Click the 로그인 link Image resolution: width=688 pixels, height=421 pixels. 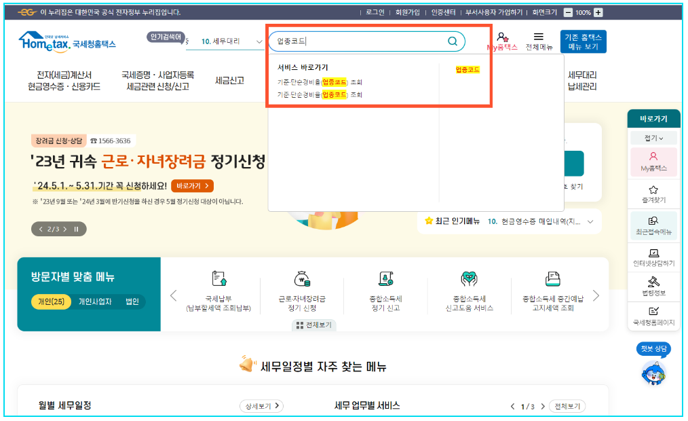(373, 12)
